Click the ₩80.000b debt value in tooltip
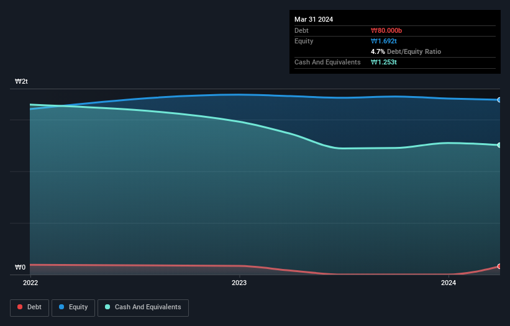The height and width of the screenshot is (326, 510). point(386,30)
